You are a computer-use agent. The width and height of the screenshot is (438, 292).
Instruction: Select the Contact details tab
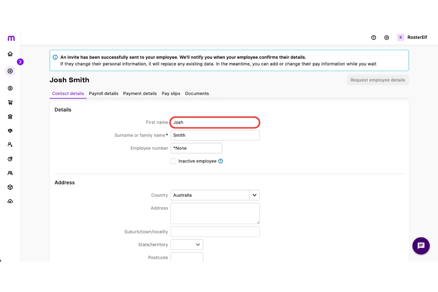point(68,93)
